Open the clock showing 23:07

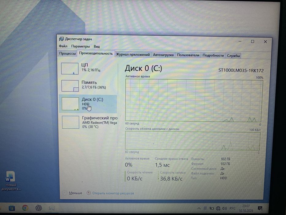(246, 208)
